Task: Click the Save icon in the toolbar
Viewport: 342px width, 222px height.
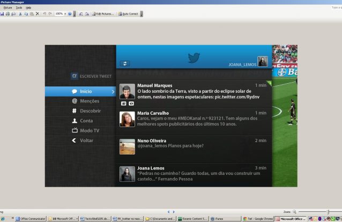Action: pos(2,13)
